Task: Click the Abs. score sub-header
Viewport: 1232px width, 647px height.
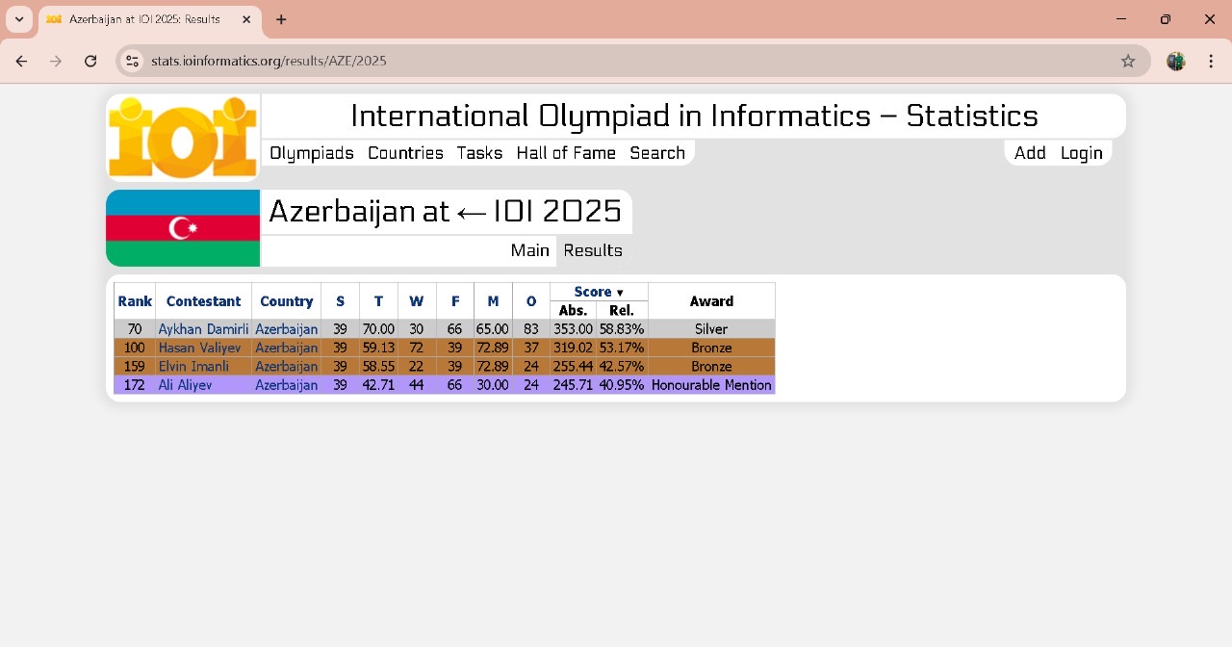Action: 573,310
